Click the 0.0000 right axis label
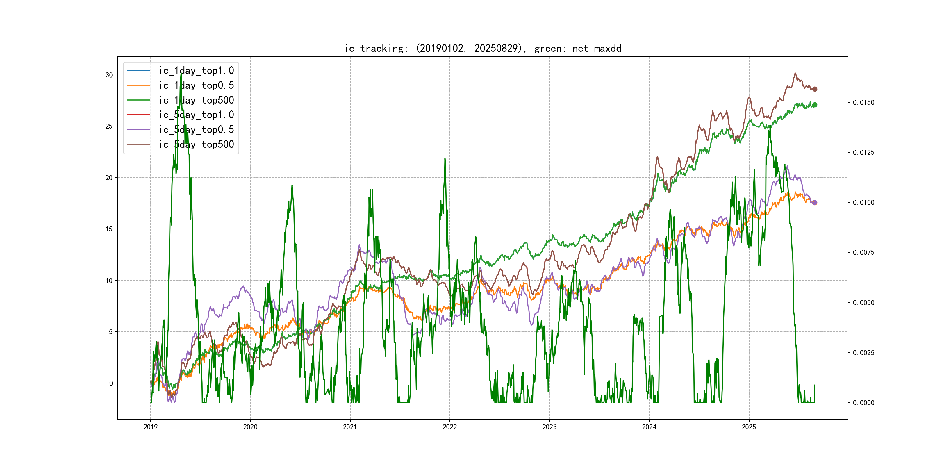 click(863, 403)
